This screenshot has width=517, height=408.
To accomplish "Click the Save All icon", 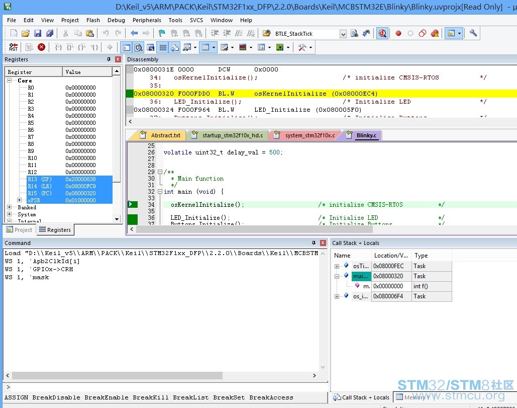I will tap(49, 33).
